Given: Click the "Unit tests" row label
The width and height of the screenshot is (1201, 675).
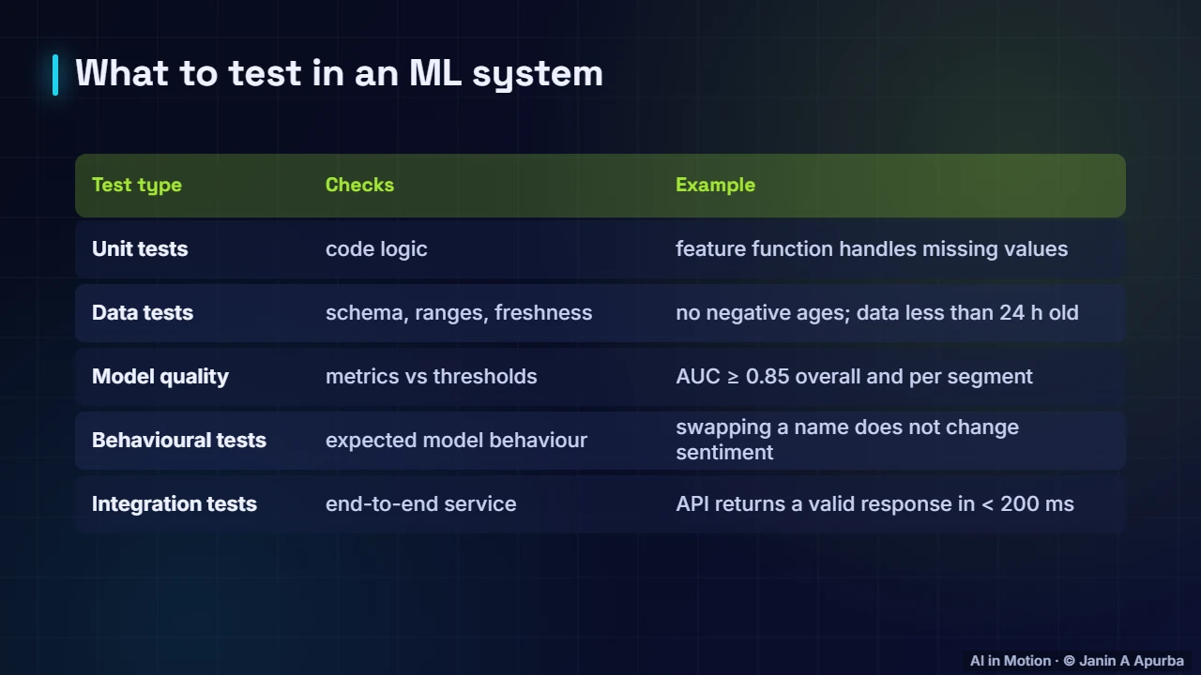Looking at the screenshot, I should click(x=140, y=248).
